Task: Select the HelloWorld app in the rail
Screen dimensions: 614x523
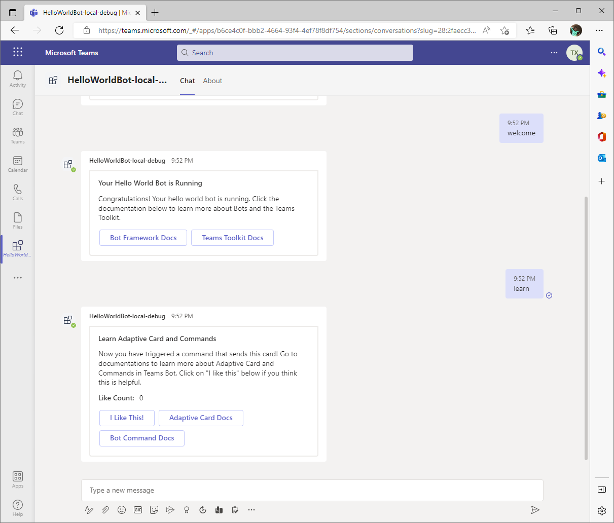Action: coord(18,249)
